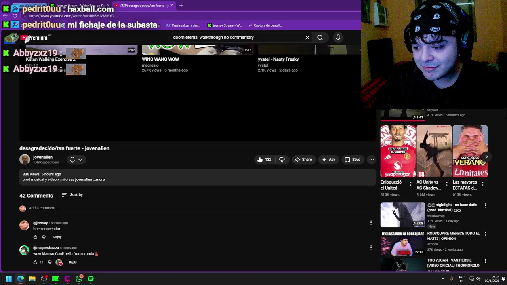Open Kick app in taskbar

coord(55,279)
